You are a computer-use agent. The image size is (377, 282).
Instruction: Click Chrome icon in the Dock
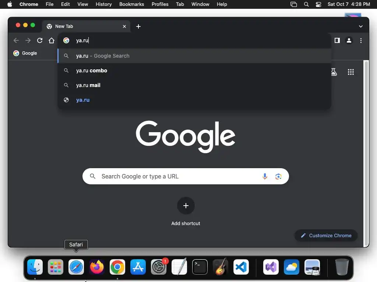(117, 267)
